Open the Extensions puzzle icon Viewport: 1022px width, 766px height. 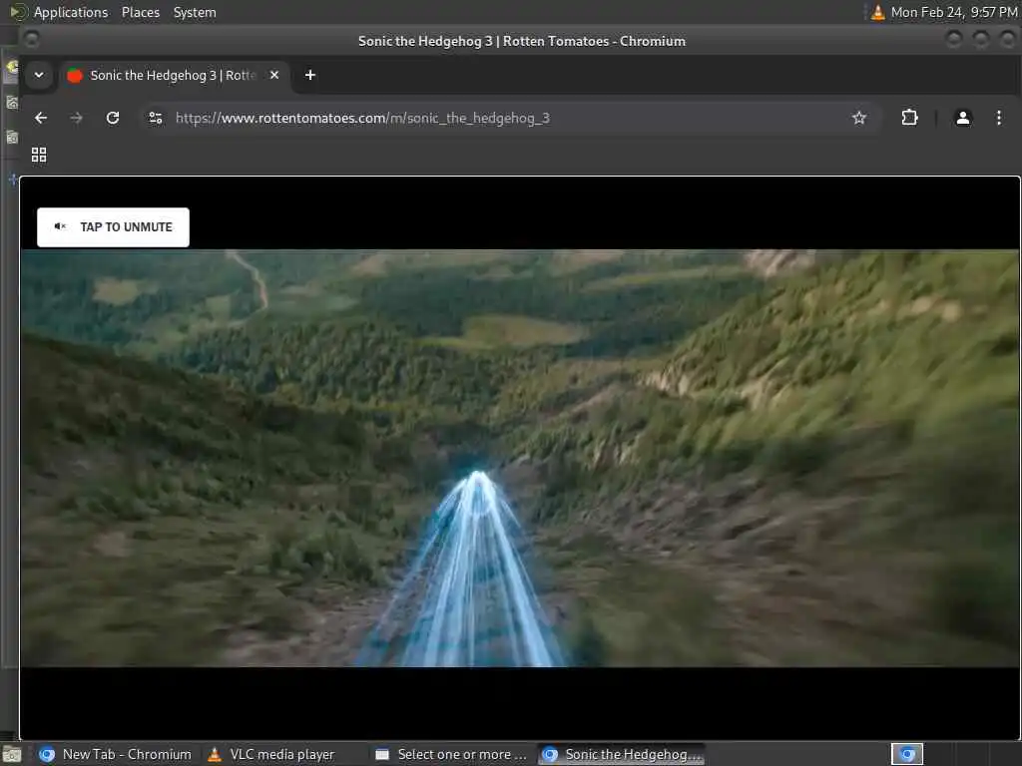click(x=909, y=118)
